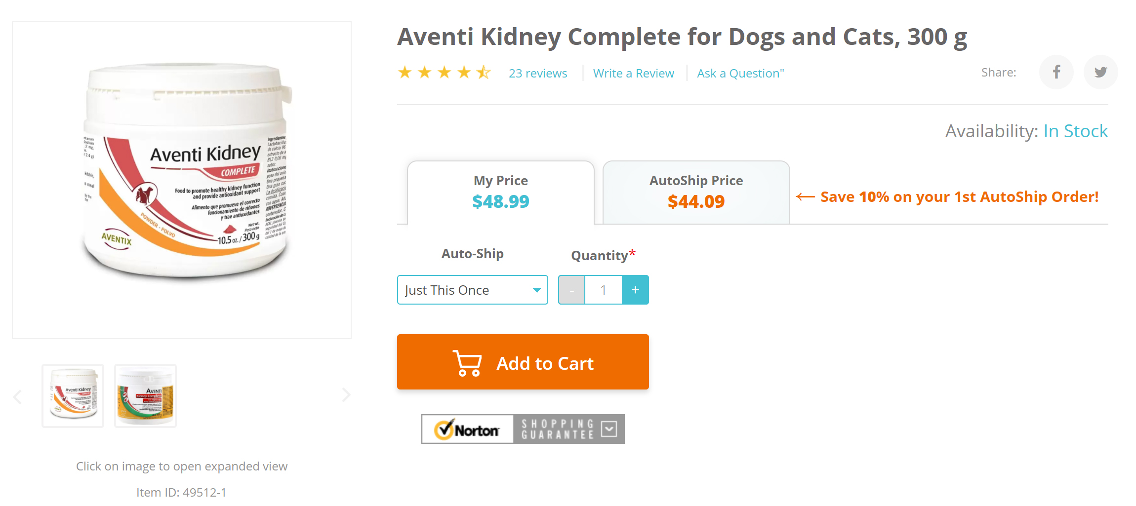Image resolution: width=1136 pixels, height=506 pixels.
Task: Select the second product label thumbnail
Action: pyautogui.click(x=145, y=396)
